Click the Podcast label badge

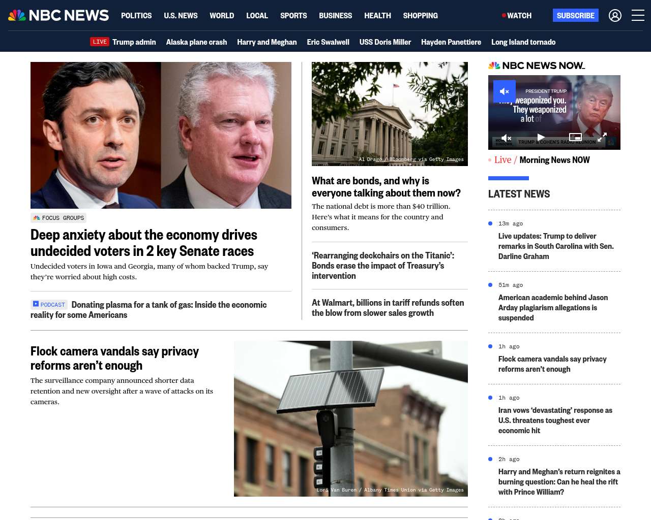49,305
